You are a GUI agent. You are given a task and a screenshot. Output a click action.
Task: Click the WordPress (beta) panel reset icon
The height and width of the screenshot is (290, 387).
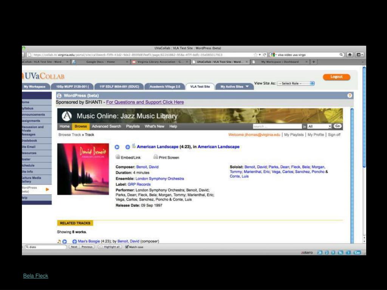click(x=59, y=96)
